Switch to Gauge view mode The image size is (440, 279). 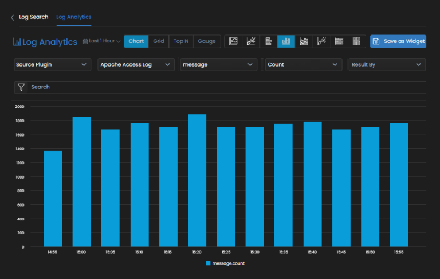pyautogui.click(x=207, y=41)
